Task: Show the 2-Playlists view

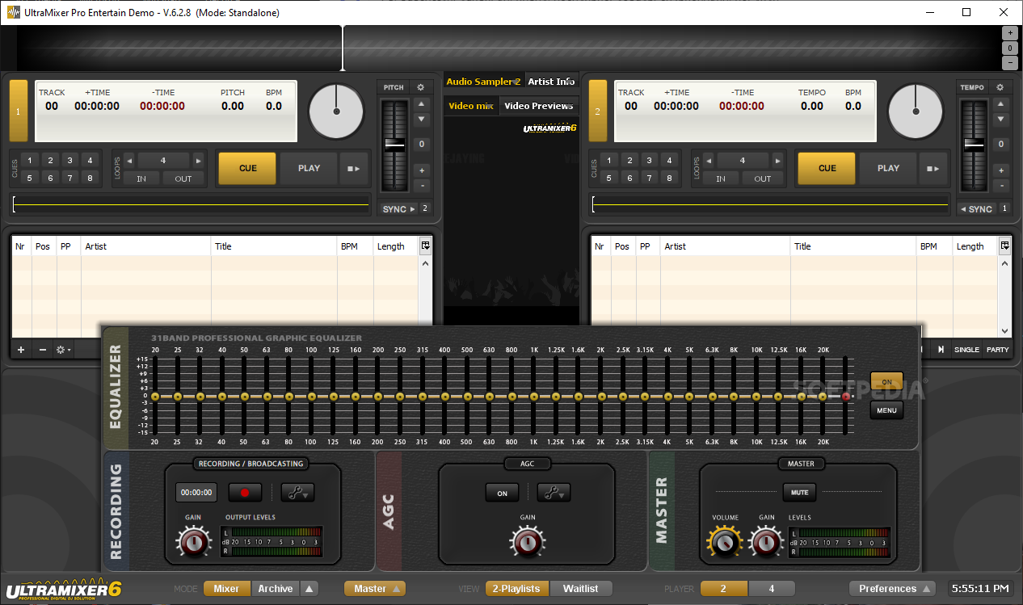Action: tap(517, 589)
